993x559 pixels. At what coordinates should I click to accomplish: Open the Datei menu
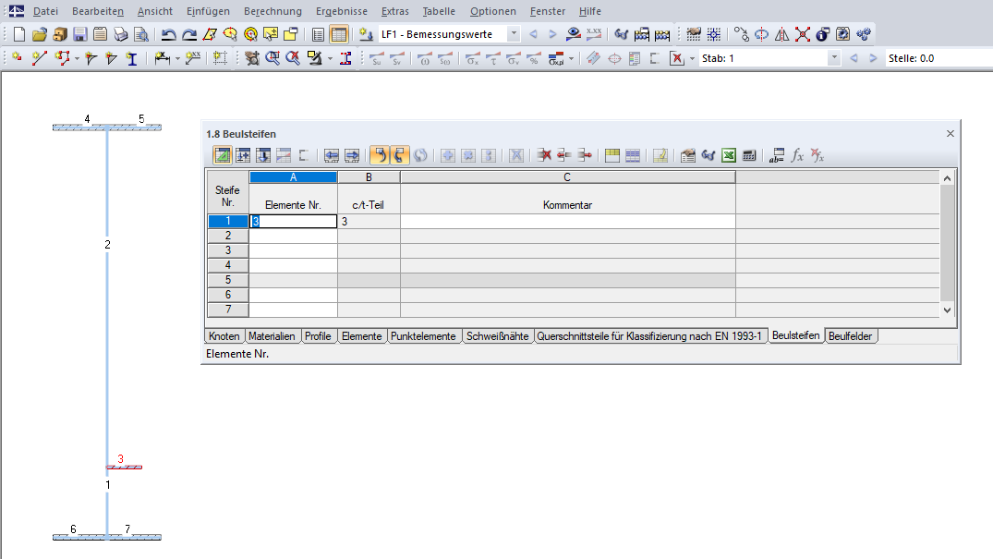45,11
